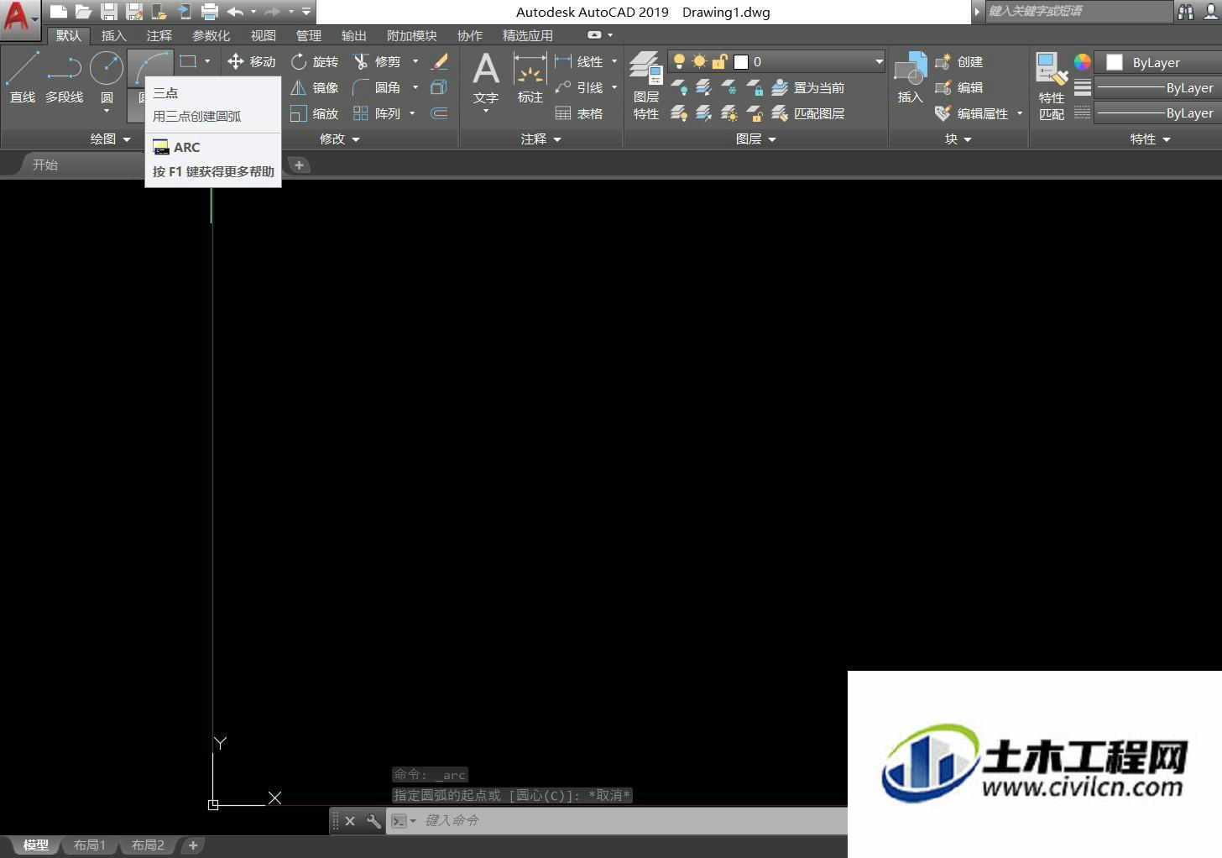Click the Match Properties (特性匹配) icon
Image resolution: width=1222 pixels, height=858 pixels.
(x=1052, y=86)
